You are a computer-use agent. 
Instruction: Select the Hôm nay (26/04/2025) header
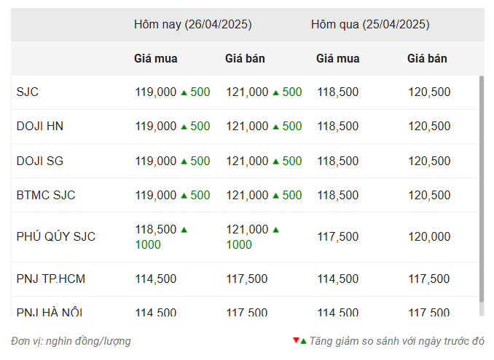(193, 25)
